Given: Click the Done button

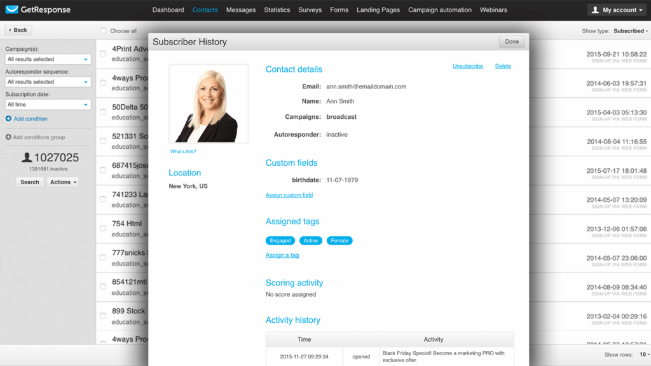Looking at the screenshot, I should 511,41.
